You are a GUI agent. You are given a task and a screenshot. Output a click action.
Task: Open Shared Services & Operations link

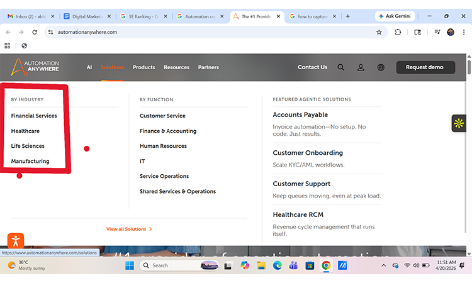pyautogui.click(x=177, y=192)
